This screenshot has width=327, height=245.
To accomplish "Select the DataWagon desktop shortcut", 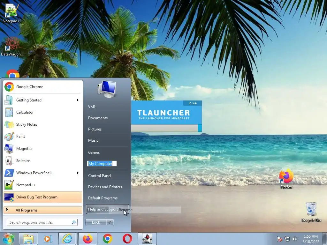I will pos(12,47).
